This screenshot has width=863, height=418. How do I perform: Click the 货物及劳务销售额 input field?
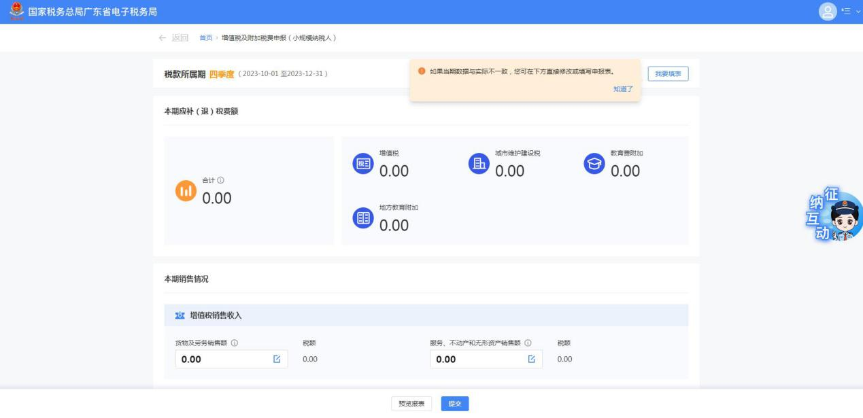point(222,359)
